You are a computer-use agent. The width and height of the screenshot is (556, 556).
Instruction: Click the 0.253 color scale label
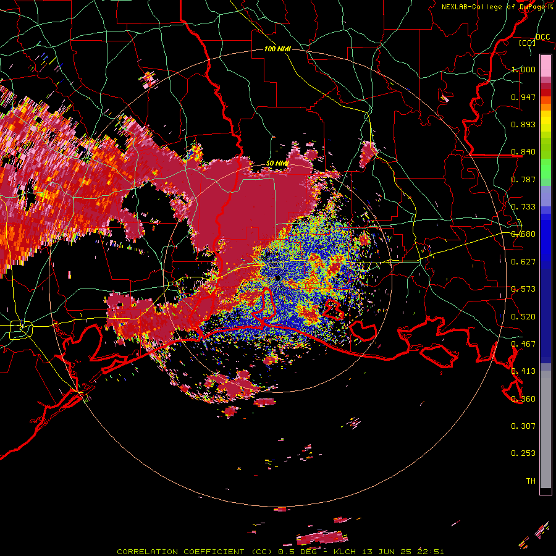pyautogui.click(x=523, y=453)
